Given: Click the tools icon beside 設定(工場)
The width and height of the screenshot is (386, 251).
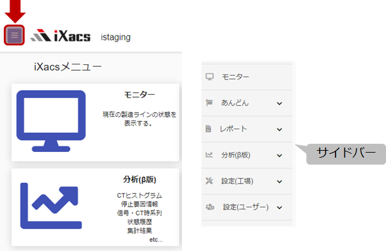Looking at the screenshot, I should coord(209,181).
